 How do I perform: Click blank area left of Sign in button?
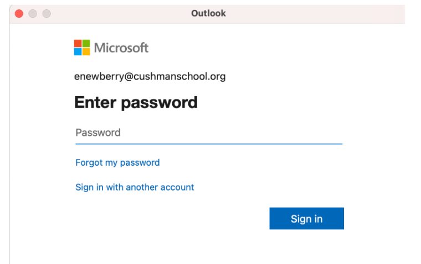[166, 218]
